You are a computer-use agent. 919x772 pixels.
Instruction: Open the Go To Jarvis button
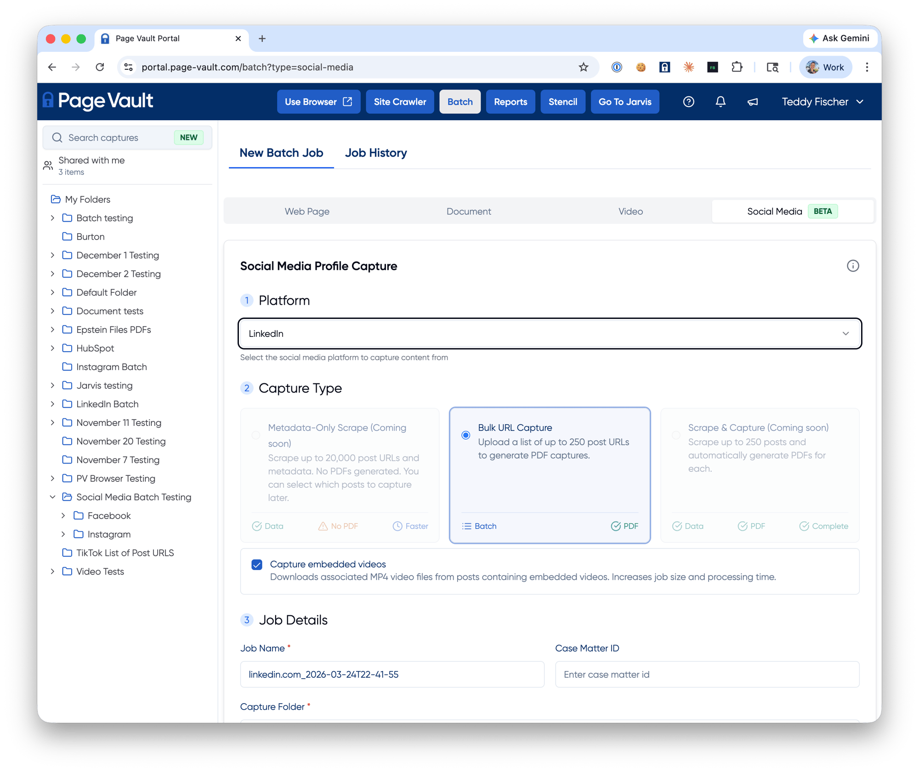[x=624, y=102]
